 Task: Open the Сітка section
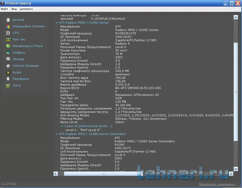coord(17,85)
